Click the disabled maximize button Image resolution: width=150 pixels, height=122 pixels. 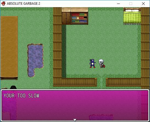pyautogui.click(x=131, y=4)
